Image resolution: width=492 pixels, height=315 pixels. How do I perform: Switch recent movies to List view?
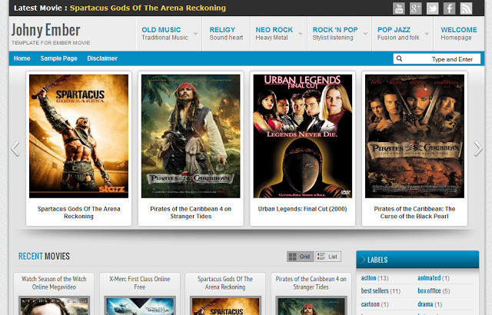pyautogui.click(x=328, y=257)
